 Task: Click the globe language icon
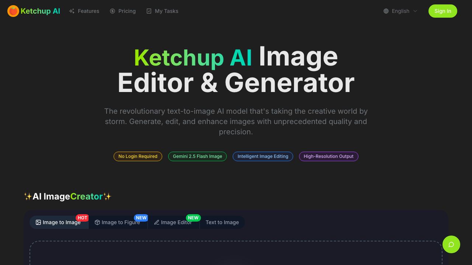coord(386,11)
